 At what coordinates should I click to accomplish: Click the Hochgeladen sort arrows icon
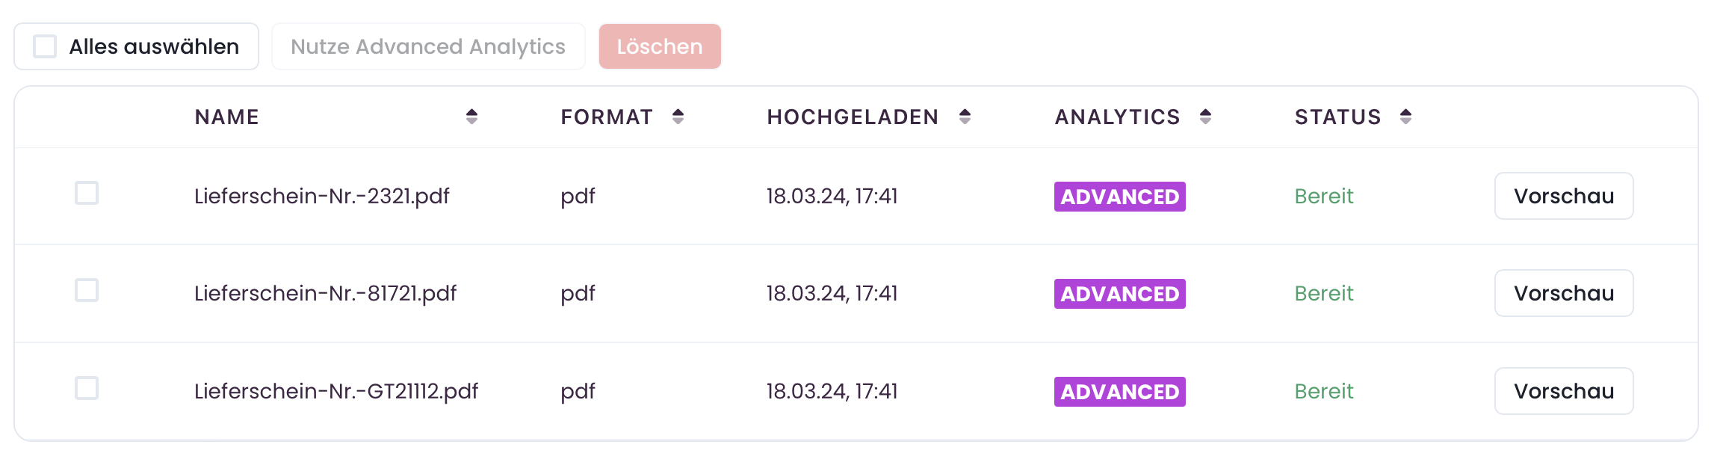pyautogui.click(x=965, y=117)
